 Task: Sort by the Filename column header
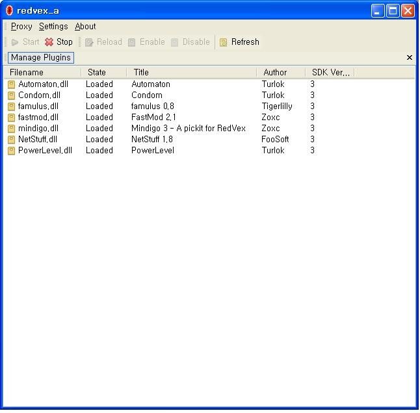[42, 73]
